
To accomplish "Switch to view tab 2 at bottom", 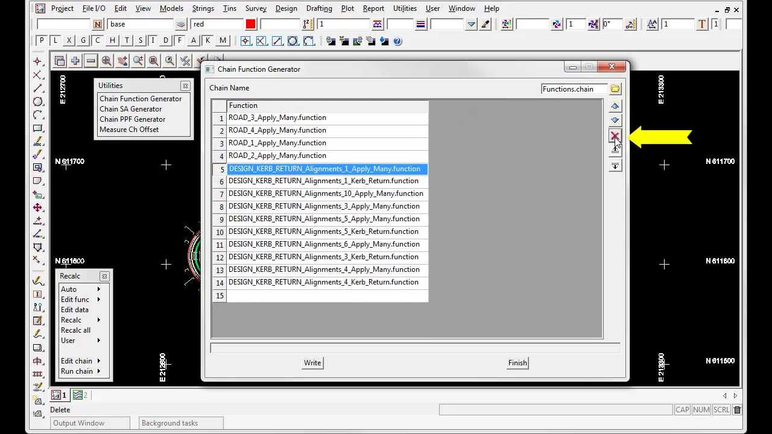I will (x=80, y=395).
